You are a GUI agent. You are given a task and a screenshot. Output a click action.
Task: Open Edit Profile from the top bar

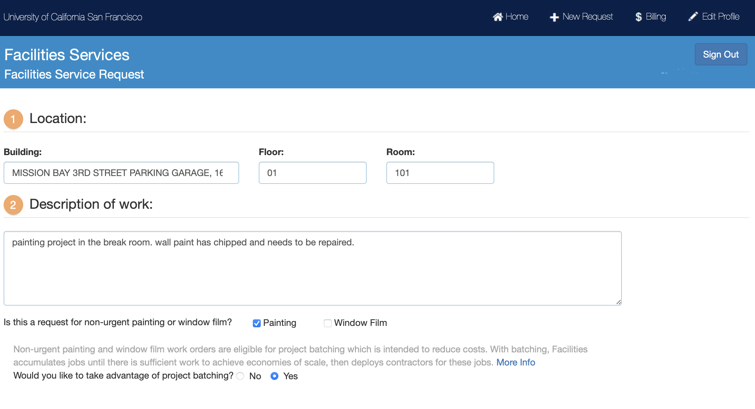[714, 16]
